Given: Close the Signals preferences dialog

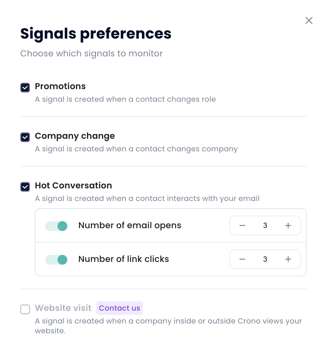Looking at the screenshot, I should pos(309,21).
